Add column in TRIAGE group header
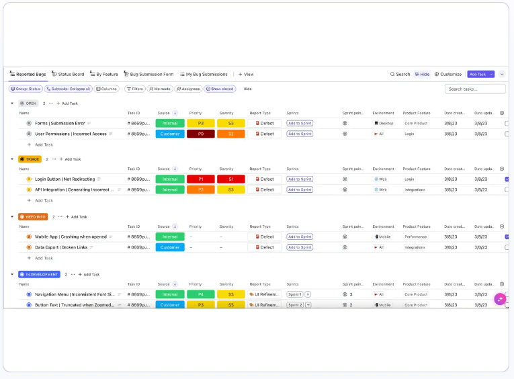Image resolution: width=514 pixels, height=379 pixels. pos(502,169)
